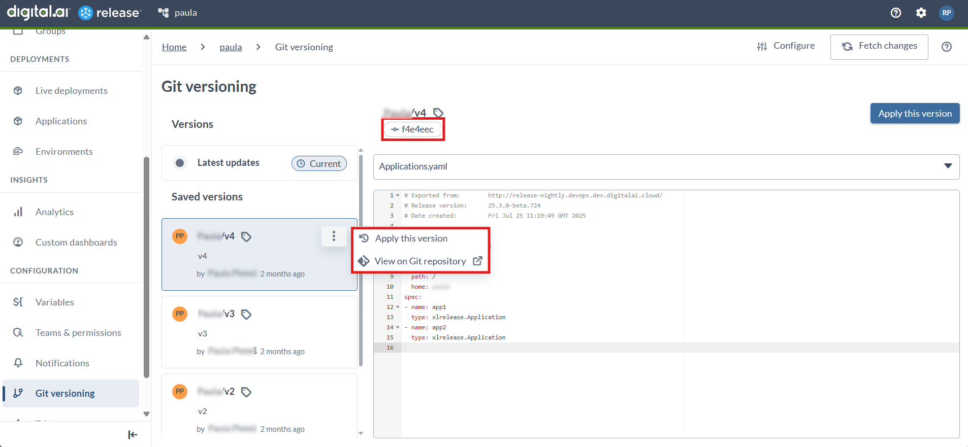The height and width of the screenshot is (447, 968).
Task: Click the Variables icon in sidebar
Action: click(18, 302)
